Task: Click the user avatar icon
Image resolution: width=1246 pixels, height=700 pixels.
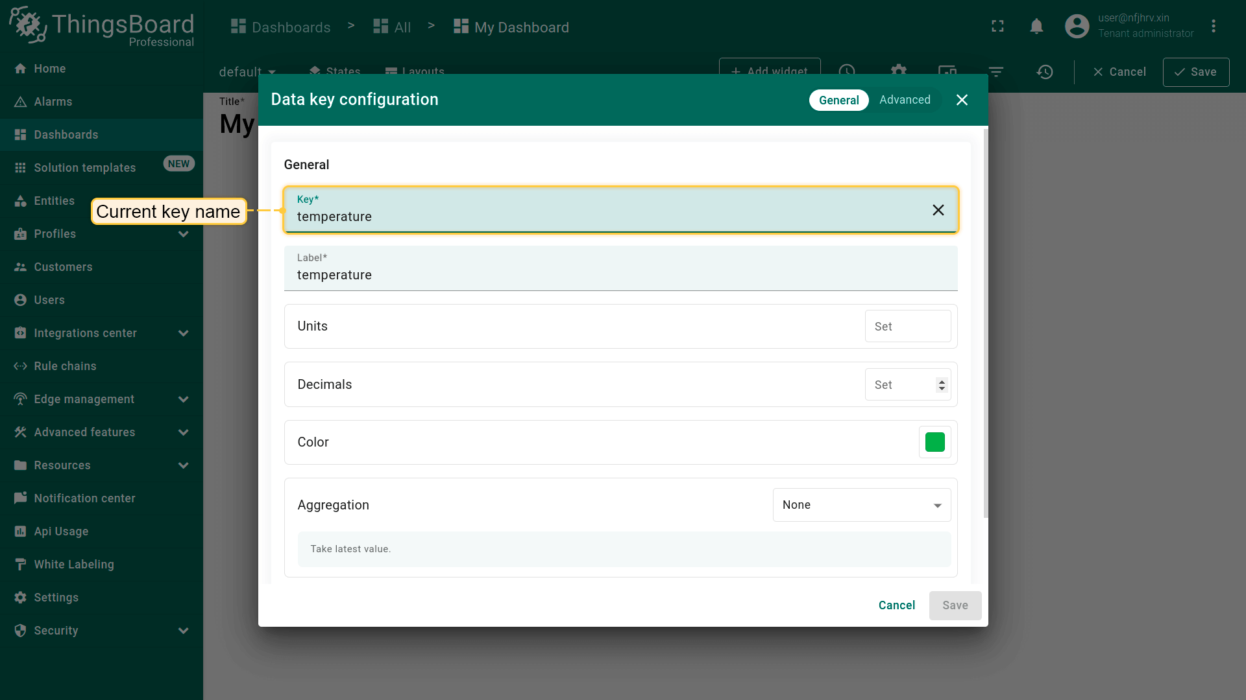Action: tap(1077, 27)
